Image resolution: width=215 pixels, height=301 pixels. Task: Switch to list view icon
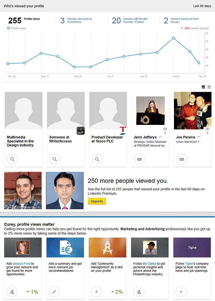[x=209, y=87]
